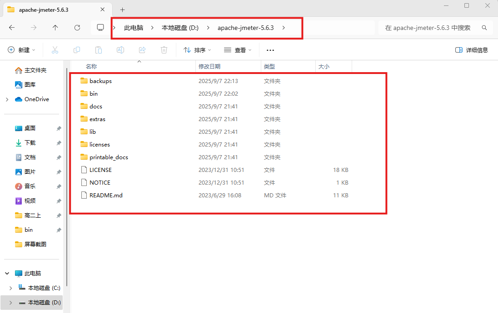
Task: Open 文档 in the sidebar
Action: 25,157
